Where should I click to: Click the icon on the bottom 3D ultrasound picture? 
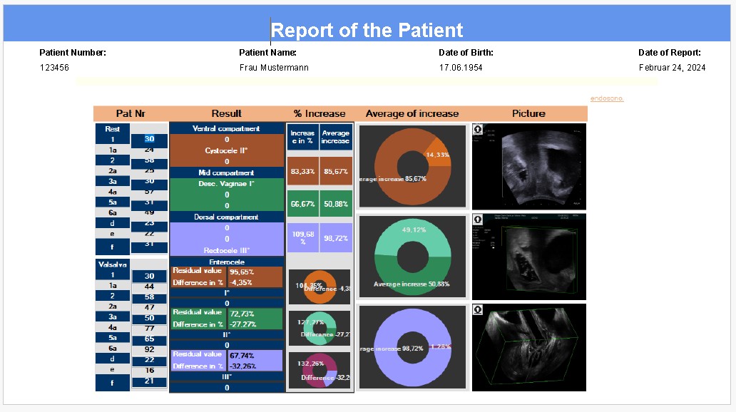[x=477, y=309]
